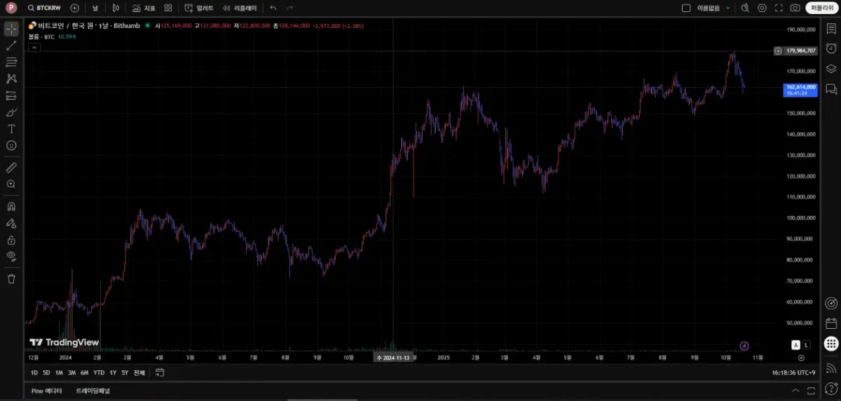
Task: Select the ruler measure tool
Action: [11, 168]
